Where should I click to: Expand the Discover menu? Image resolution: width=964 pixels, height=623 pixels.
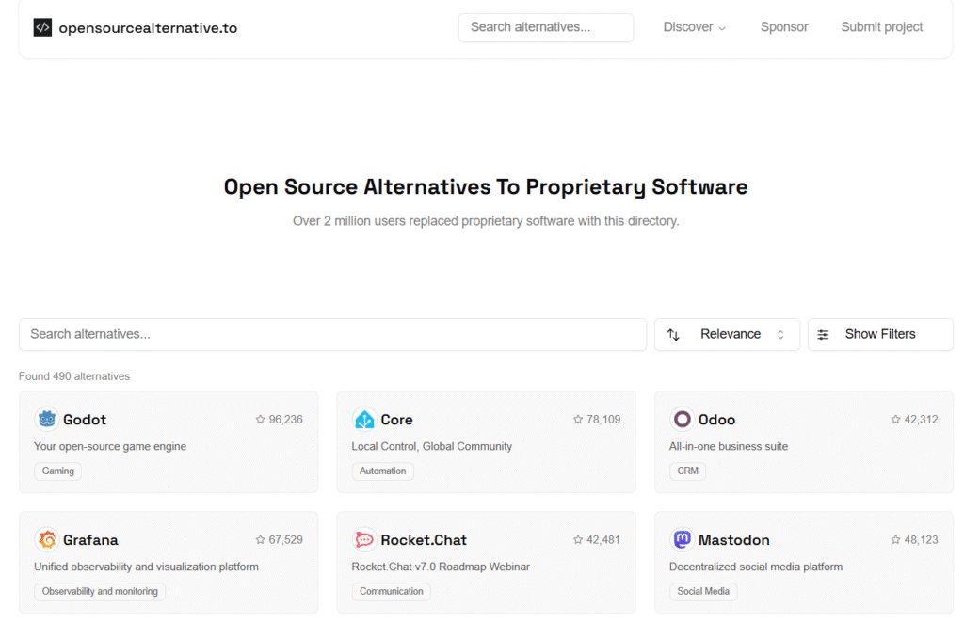click(694, 27)
